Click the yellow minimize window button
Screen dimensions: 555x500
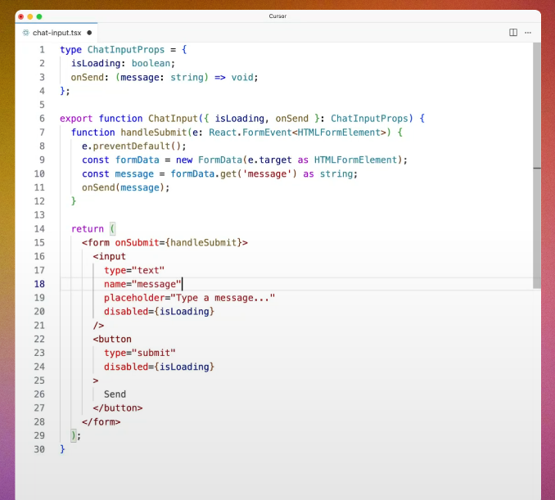tap(30, 16)
